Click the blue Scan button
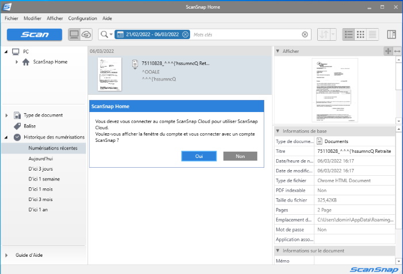403x274 pixels. [x=35, y=34]
